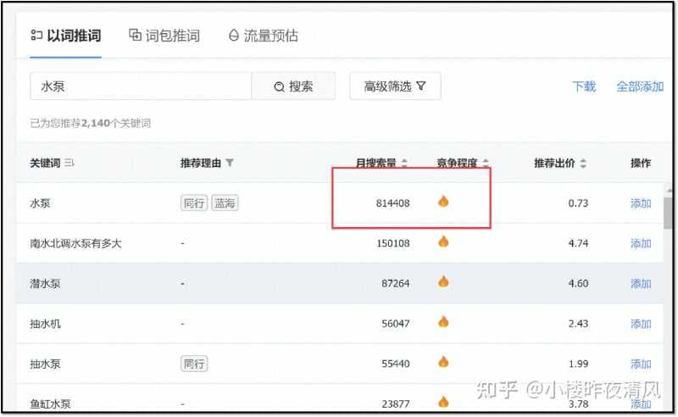This screenshot has width=678, height=417.
Task: Click the search volume value 150108
Action: click(392, 243)
